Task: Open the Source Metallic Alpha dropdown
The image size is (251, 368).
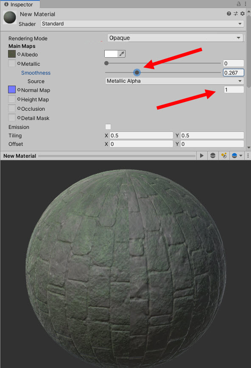Action: (x=174, y=81)
